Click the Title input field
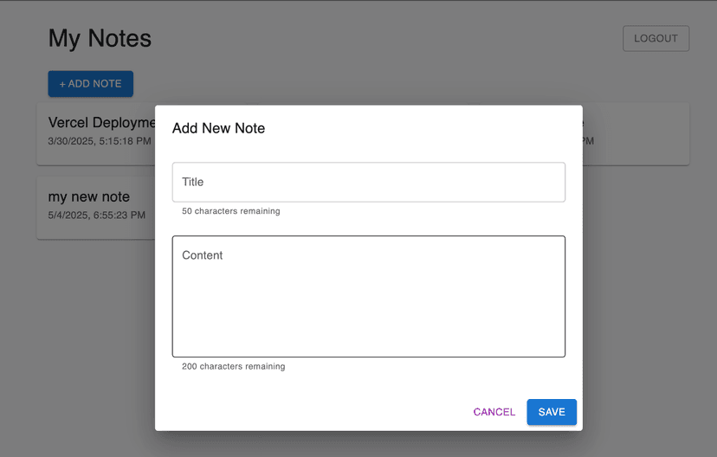This screenshot has width=717, height=457. coord(368,182)
